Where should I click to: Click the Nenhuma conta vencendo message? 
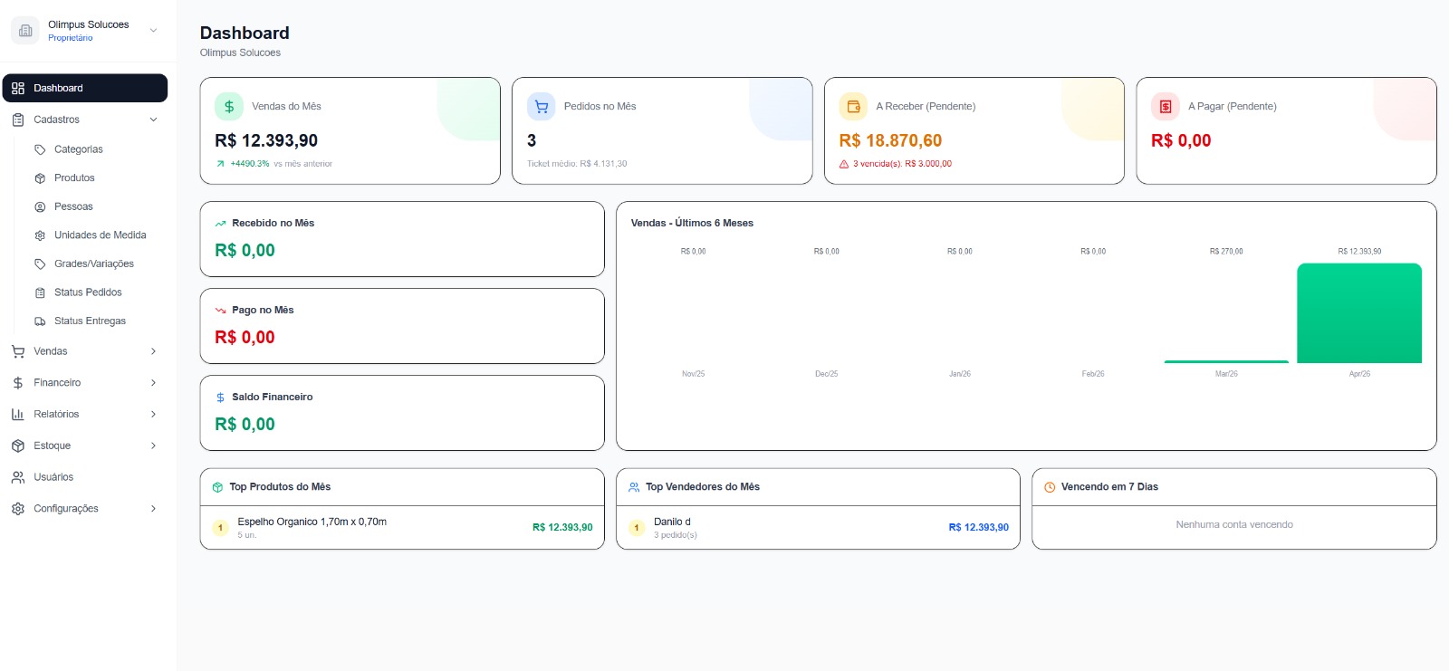click(1234, 524)
